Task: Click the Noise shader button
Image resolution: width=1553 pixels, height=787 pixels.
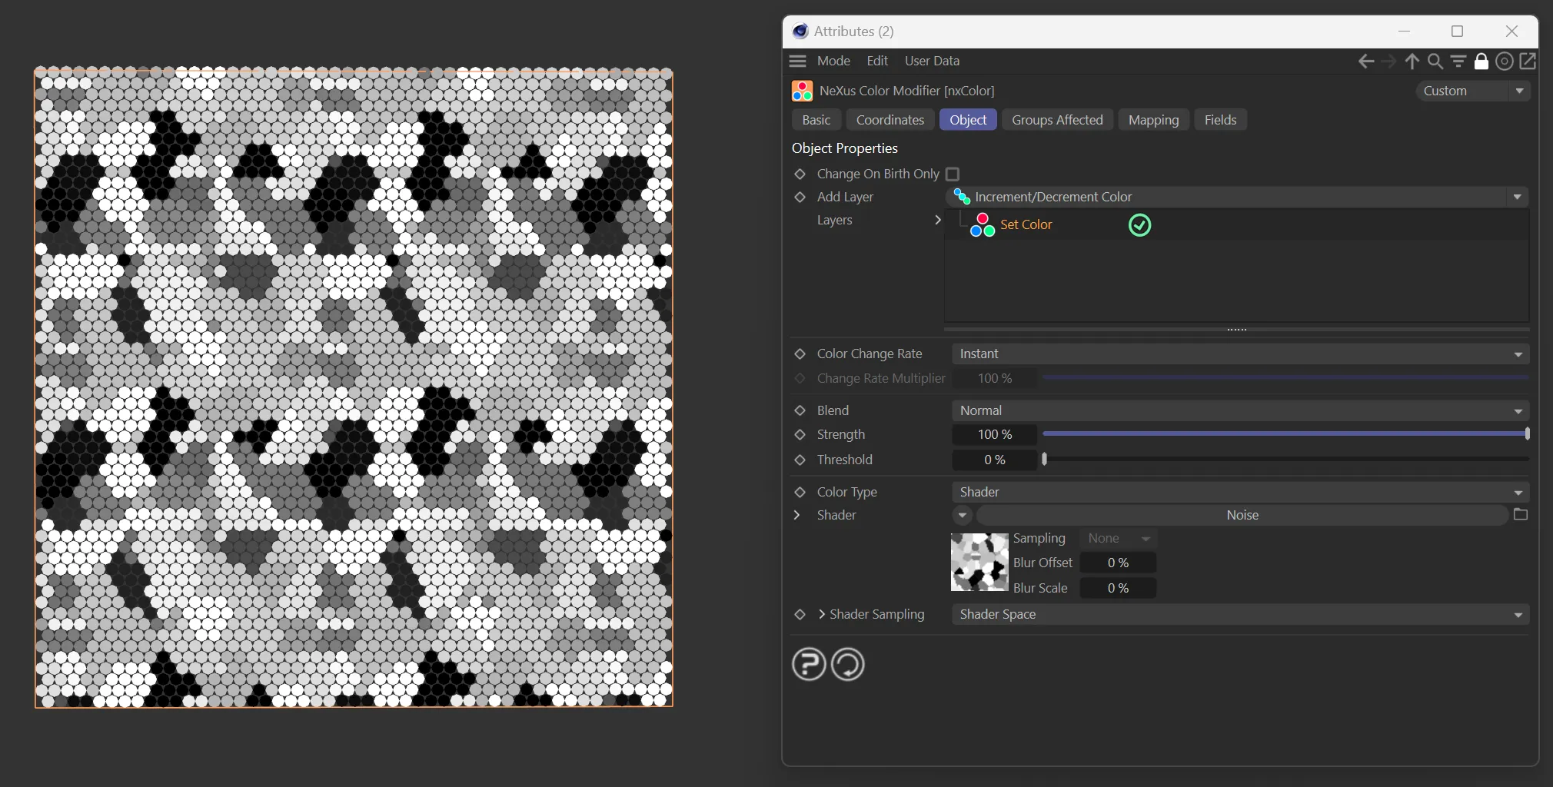Action: [1242, 515]
